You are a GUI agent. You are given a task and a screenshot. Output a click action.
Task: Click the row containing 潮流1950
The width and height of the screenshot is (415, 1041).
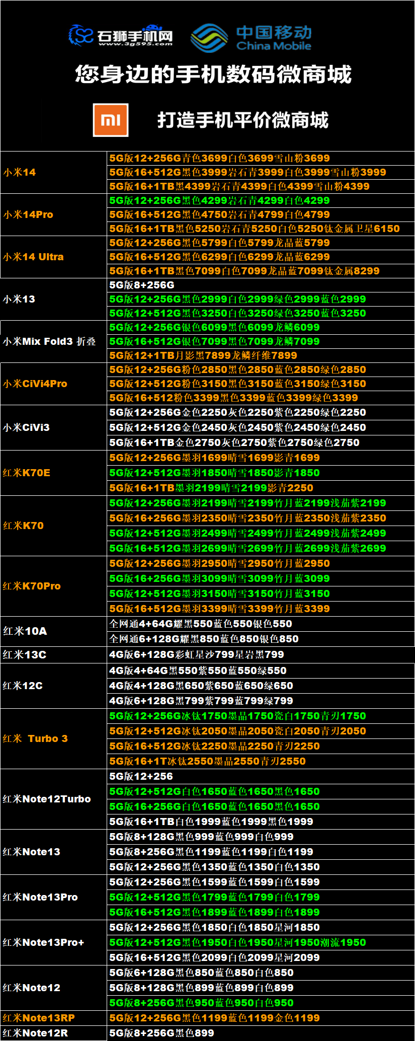point(261,942)
